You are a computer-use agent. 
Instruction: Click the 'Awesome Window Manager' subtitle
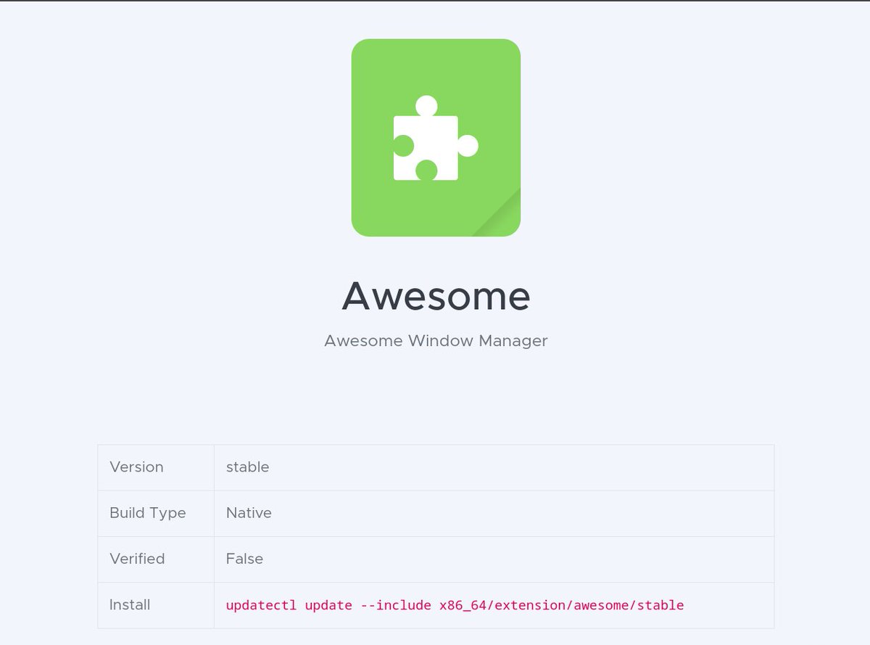(x=436, y=340)
